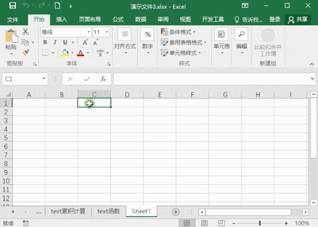Switch to the 公式 tab
The image size is (318, 227).
[118, 19]
